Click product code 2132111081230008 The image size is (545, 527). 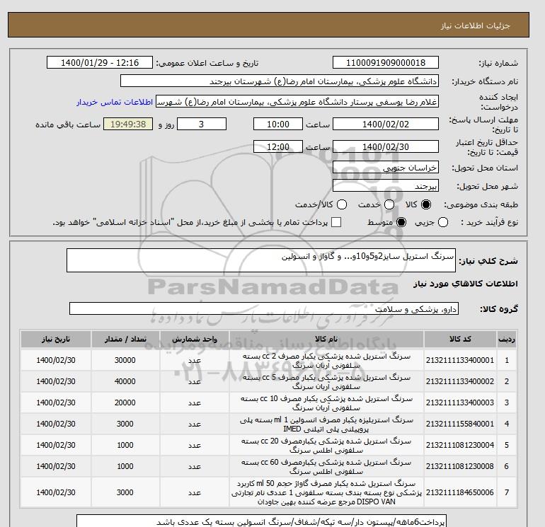pos(460,466)
